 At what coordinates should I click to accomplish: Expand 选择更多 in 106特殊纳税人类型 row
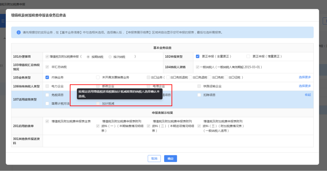click(305, 86)
